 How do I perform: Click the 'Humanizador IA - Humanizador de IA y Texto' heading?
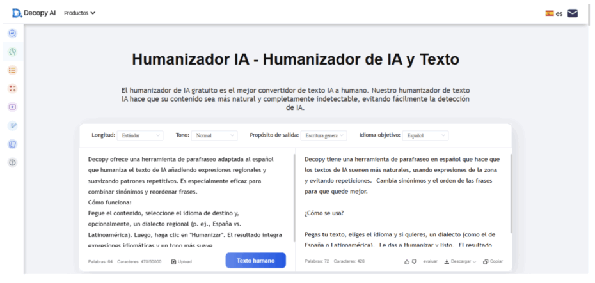(x=296, y=59)
